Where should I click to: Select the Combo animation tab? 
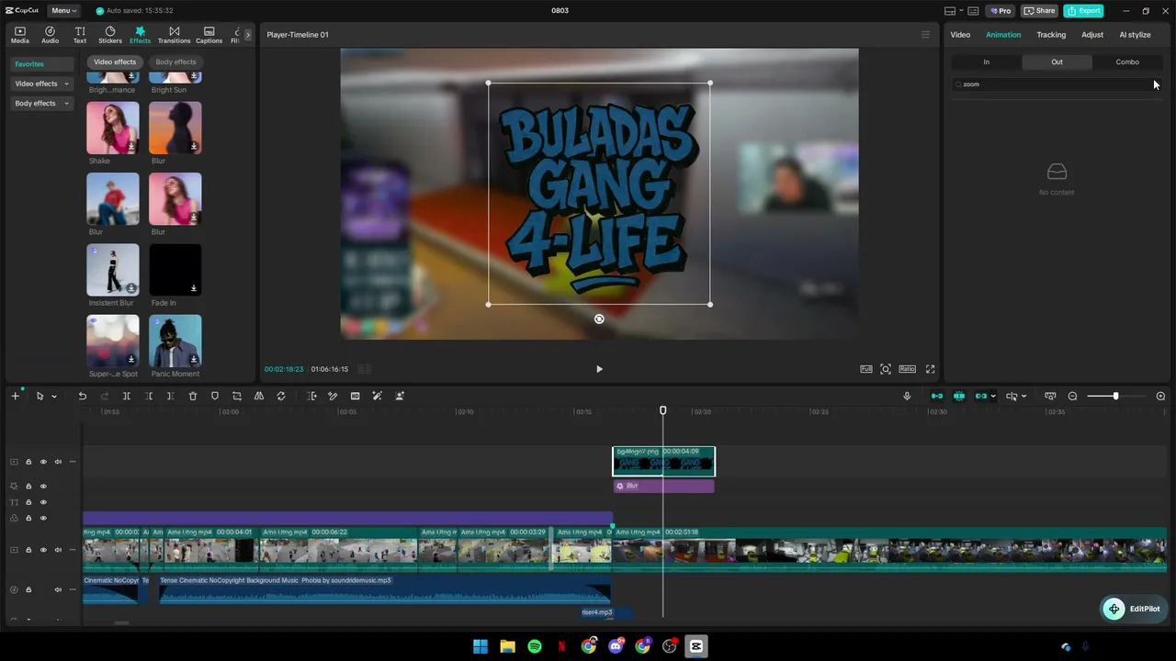1127,62
